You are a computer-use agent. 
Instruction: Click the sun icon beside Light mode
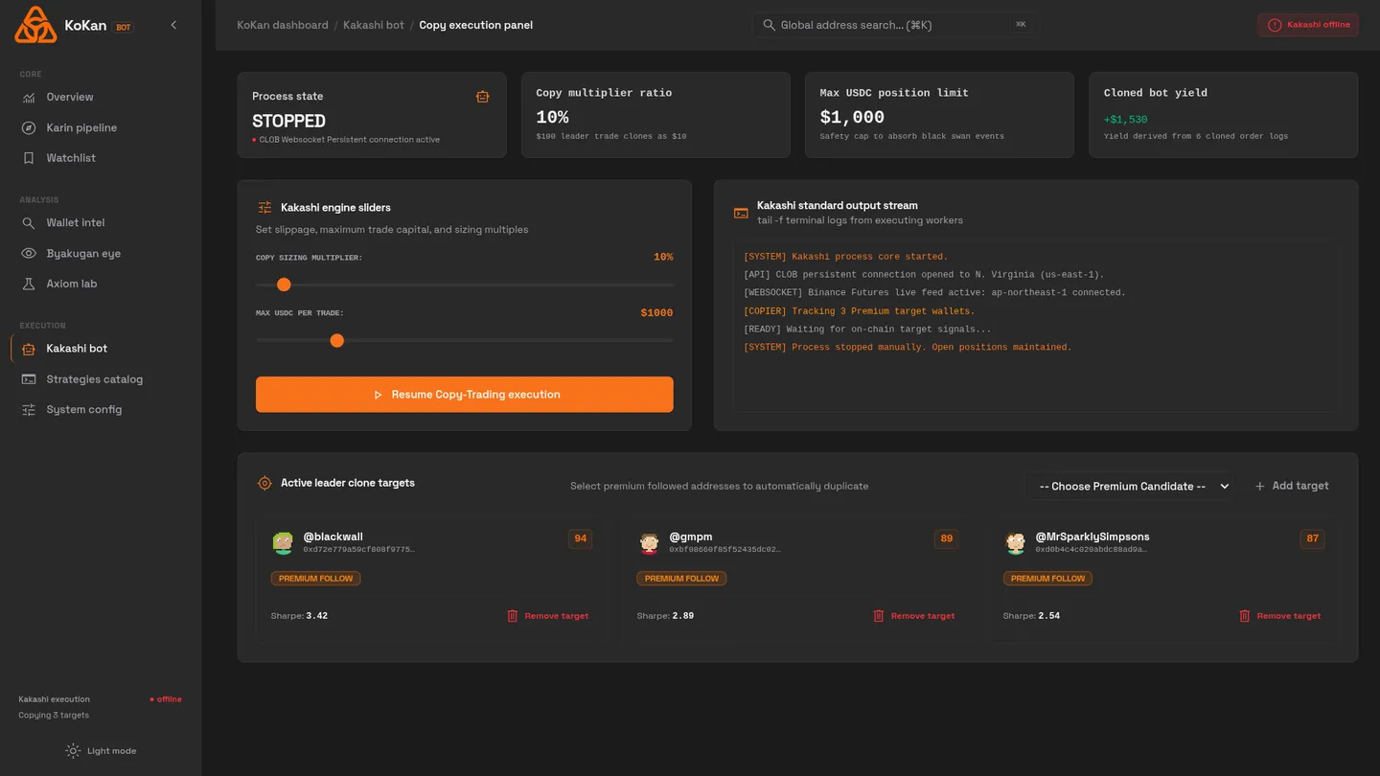click(73, 751)
